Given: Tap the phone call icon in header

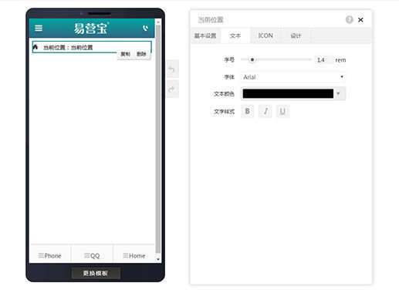Looking at the screenshot, I should [x=146, y=28].
